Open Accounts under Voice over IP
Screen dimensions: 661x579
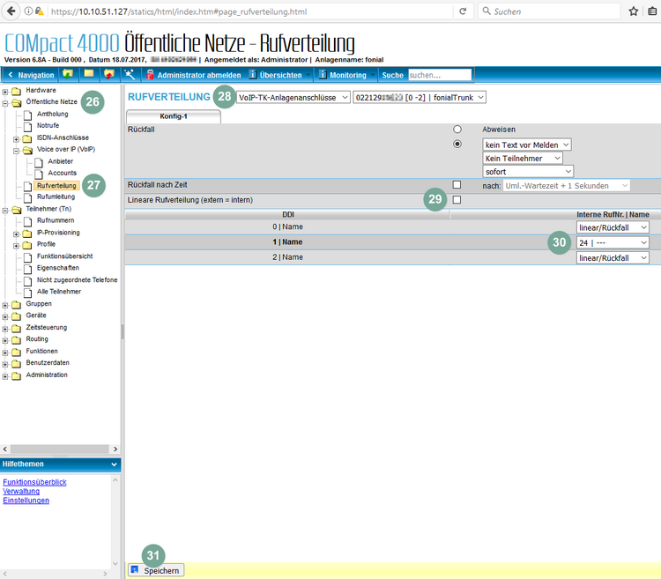[62, 173]
